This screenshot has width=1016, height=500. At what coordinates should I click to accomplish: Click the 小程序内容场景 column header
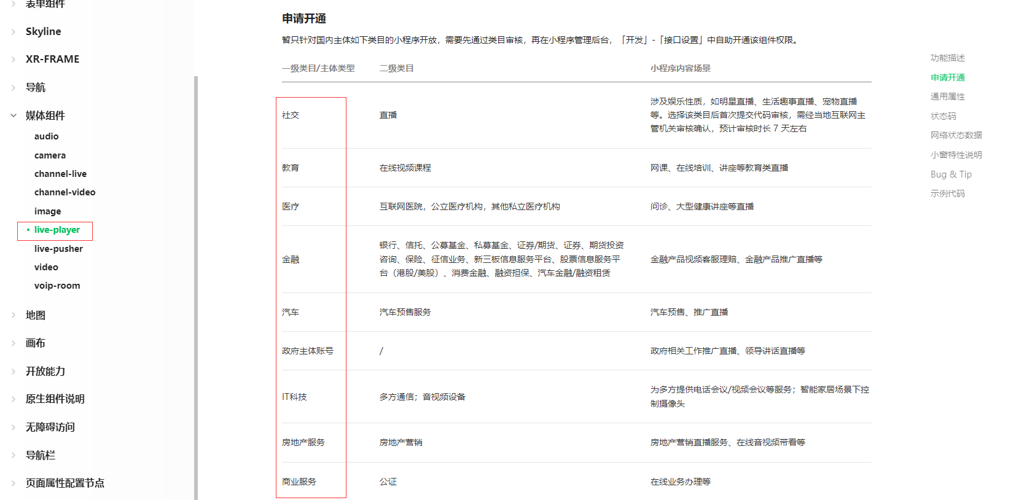(x=681, y=68)
